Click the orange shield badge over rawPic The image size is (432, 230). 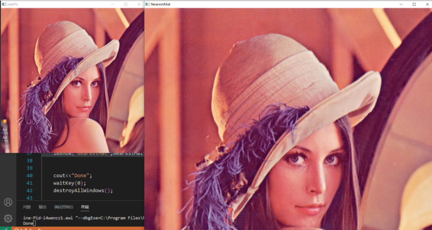[x=5, y=121]
